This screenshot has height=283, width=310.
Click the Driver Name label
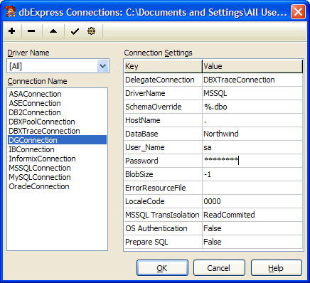[28, 53]
